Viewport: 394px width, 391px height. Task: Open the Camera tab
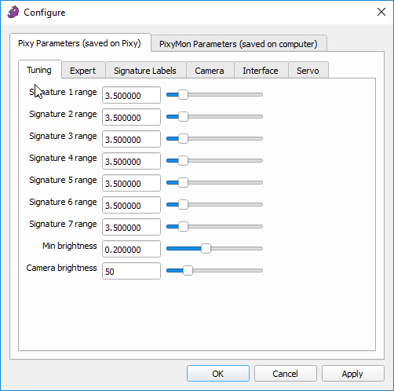210,71
